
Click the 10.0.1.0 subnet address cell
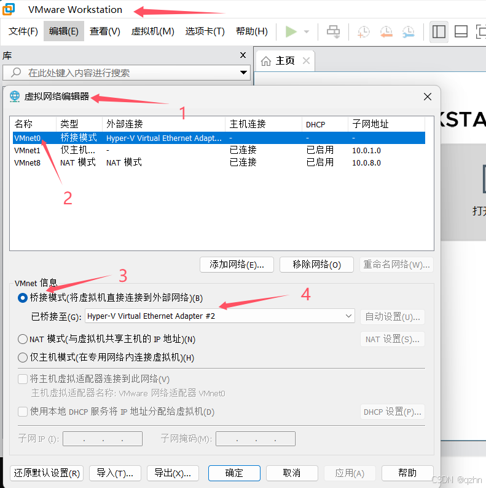coord(366,151)
